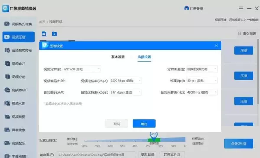Click the 注册登录 user icon
260x158 pixels.
tap(186, 9)
